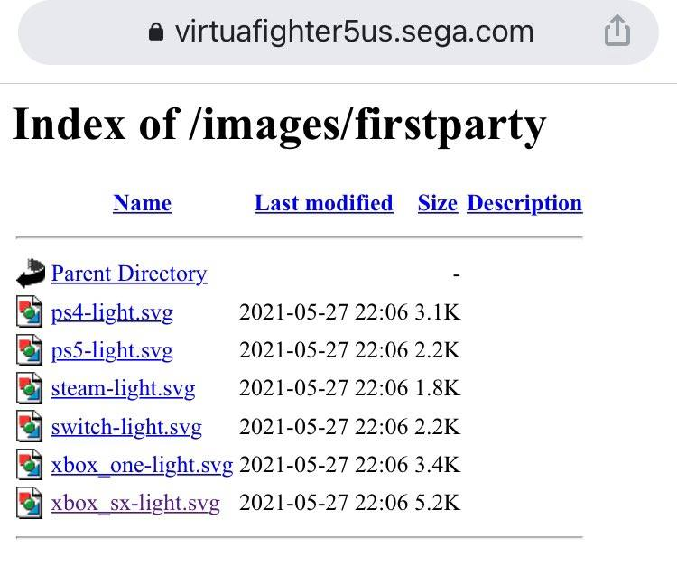Click the image icon beside switch-light.svg

click(30, 427)
